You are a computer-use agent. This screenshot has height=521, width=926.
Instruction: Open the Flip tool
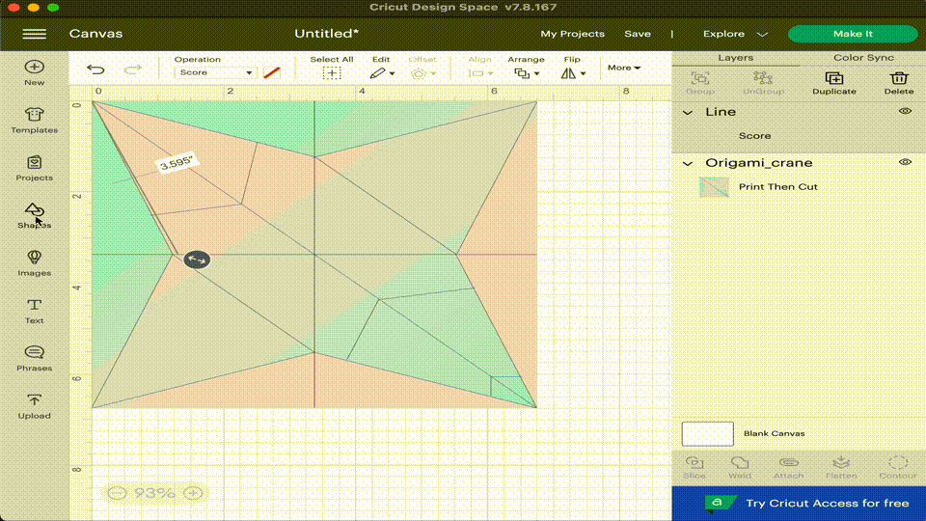(568, 73)
